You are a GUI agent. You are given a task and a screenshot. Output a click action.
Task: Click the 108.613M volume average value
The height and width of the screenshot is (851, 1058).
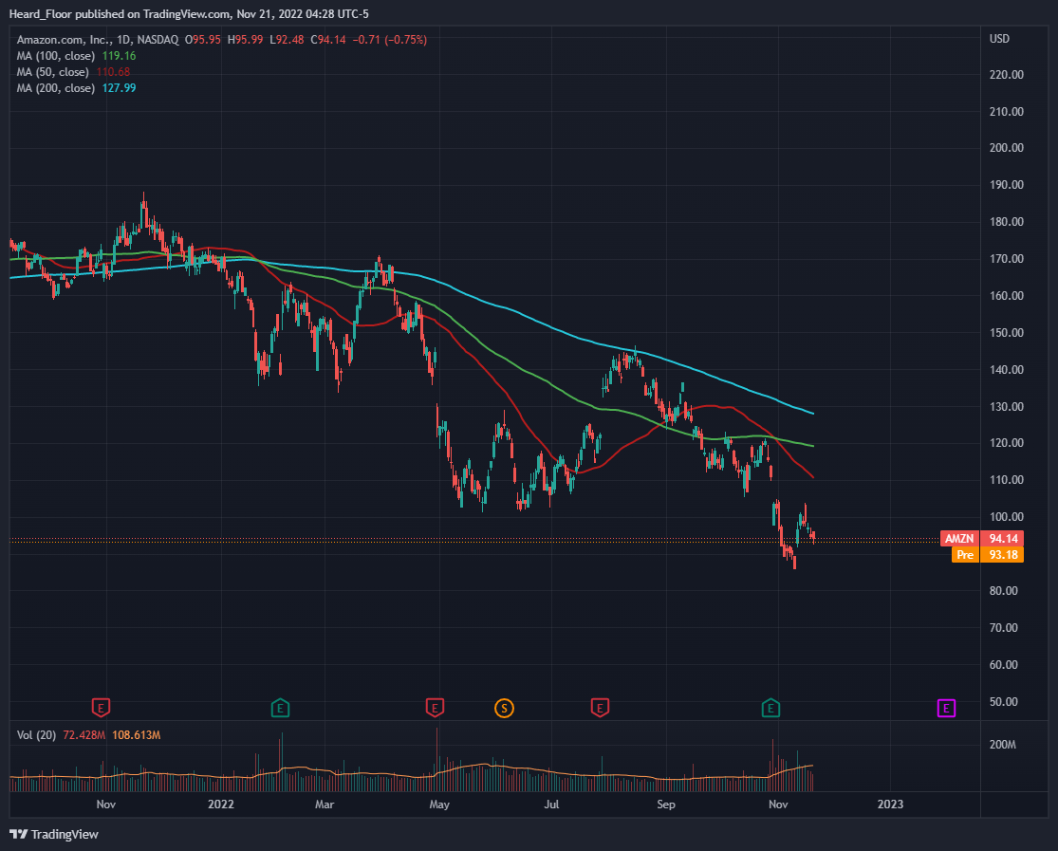137,735
